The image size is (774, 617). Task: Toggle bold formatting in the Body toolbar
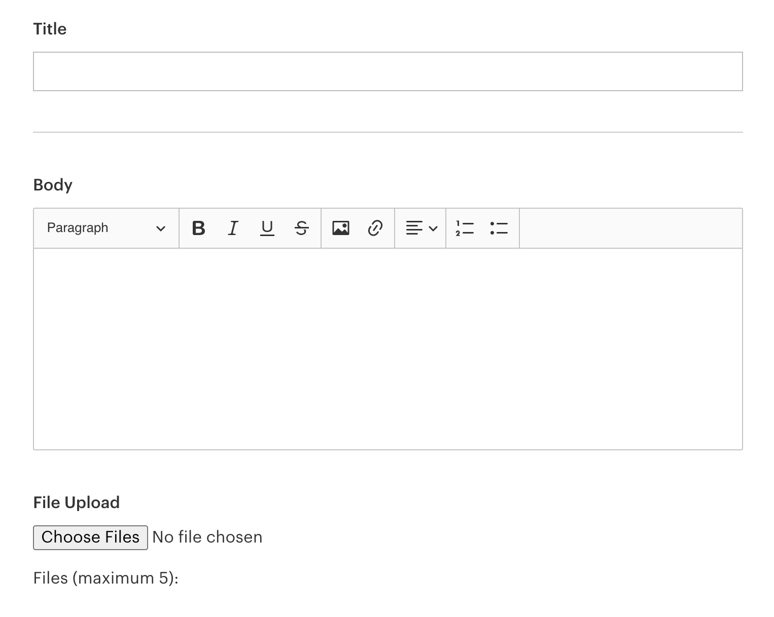click(x=199, y=228)
